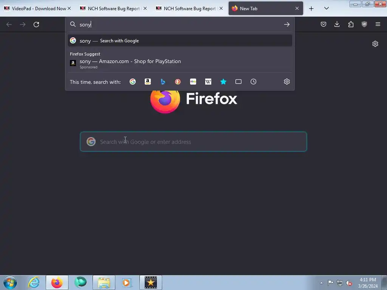This screenshot has height=290, width=387.
Task: Show hidden system tray icons
Action: pos(321,283)
